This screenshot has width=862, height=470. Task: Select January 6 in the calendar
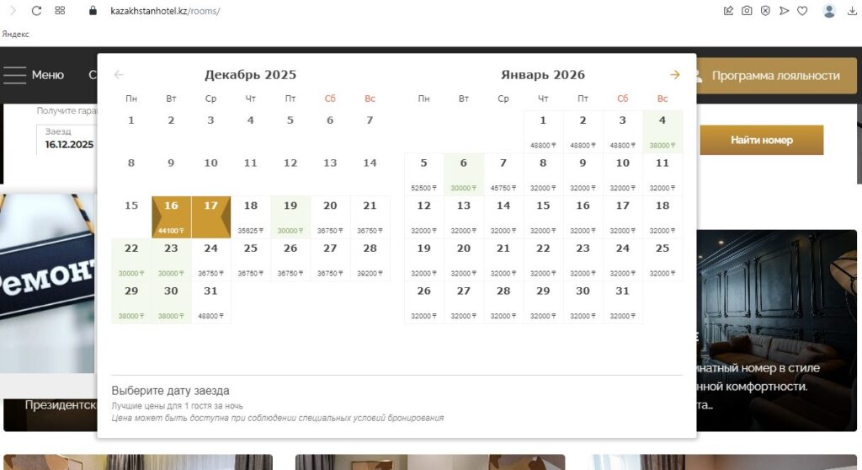[x=464, y=174]
